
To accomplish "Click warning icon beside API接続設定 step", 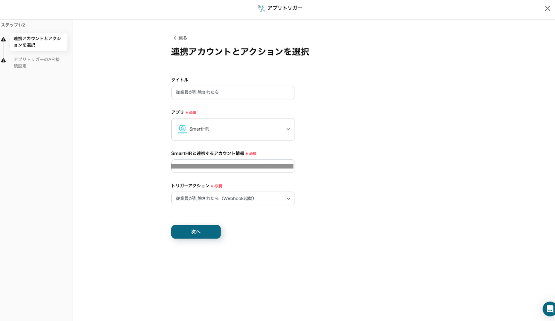I will pyautogui.click(x=3, y=61).
